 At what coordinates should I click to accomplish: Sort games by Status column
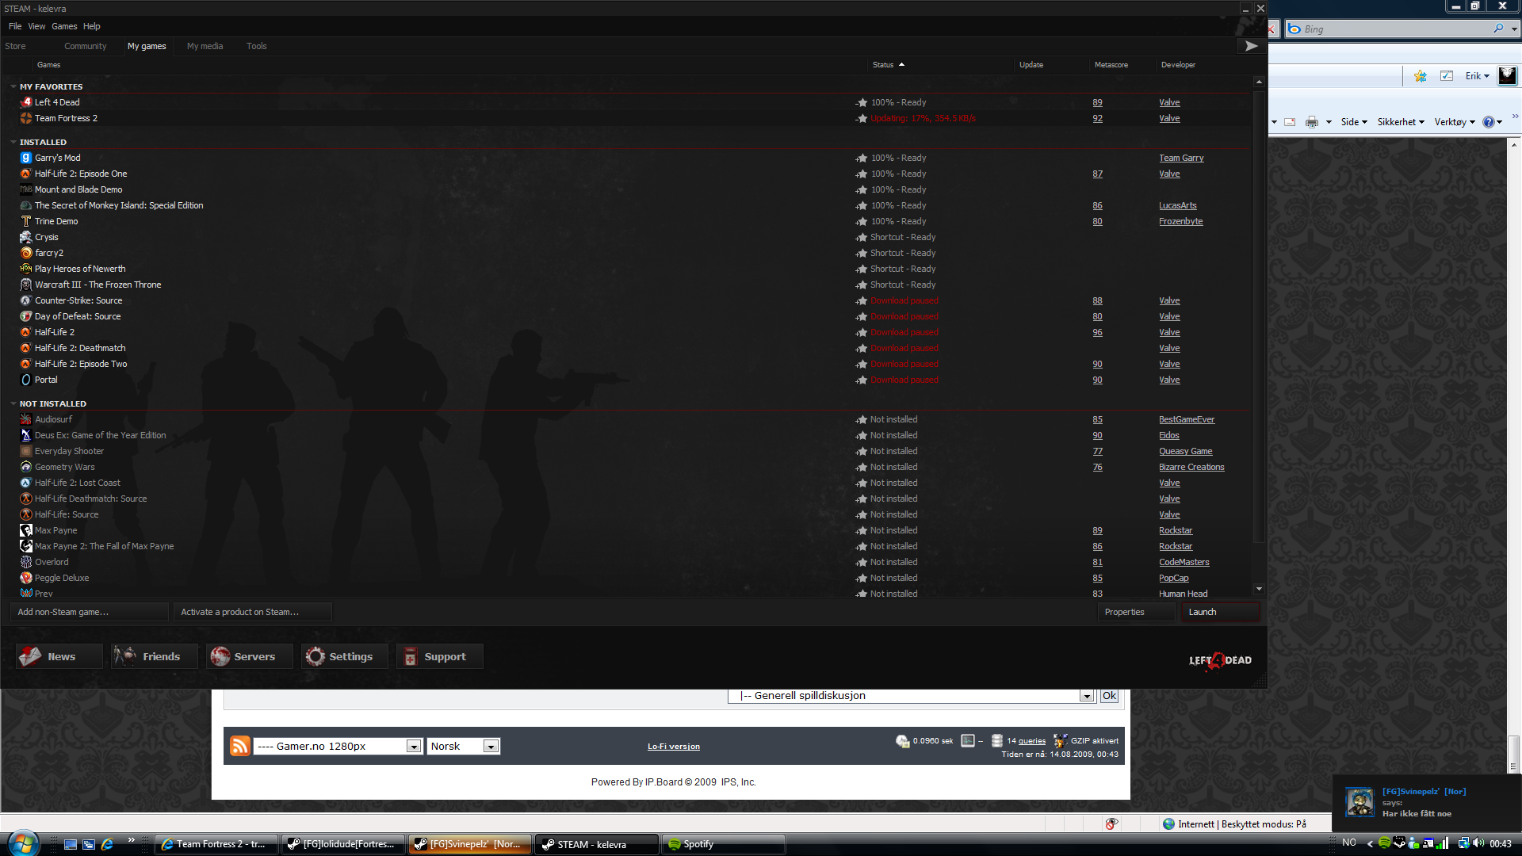click(x=888, y=65)
